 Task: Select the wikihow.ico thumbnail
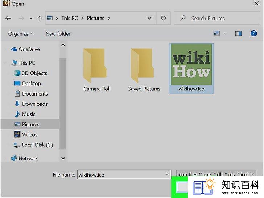(191, 64)
